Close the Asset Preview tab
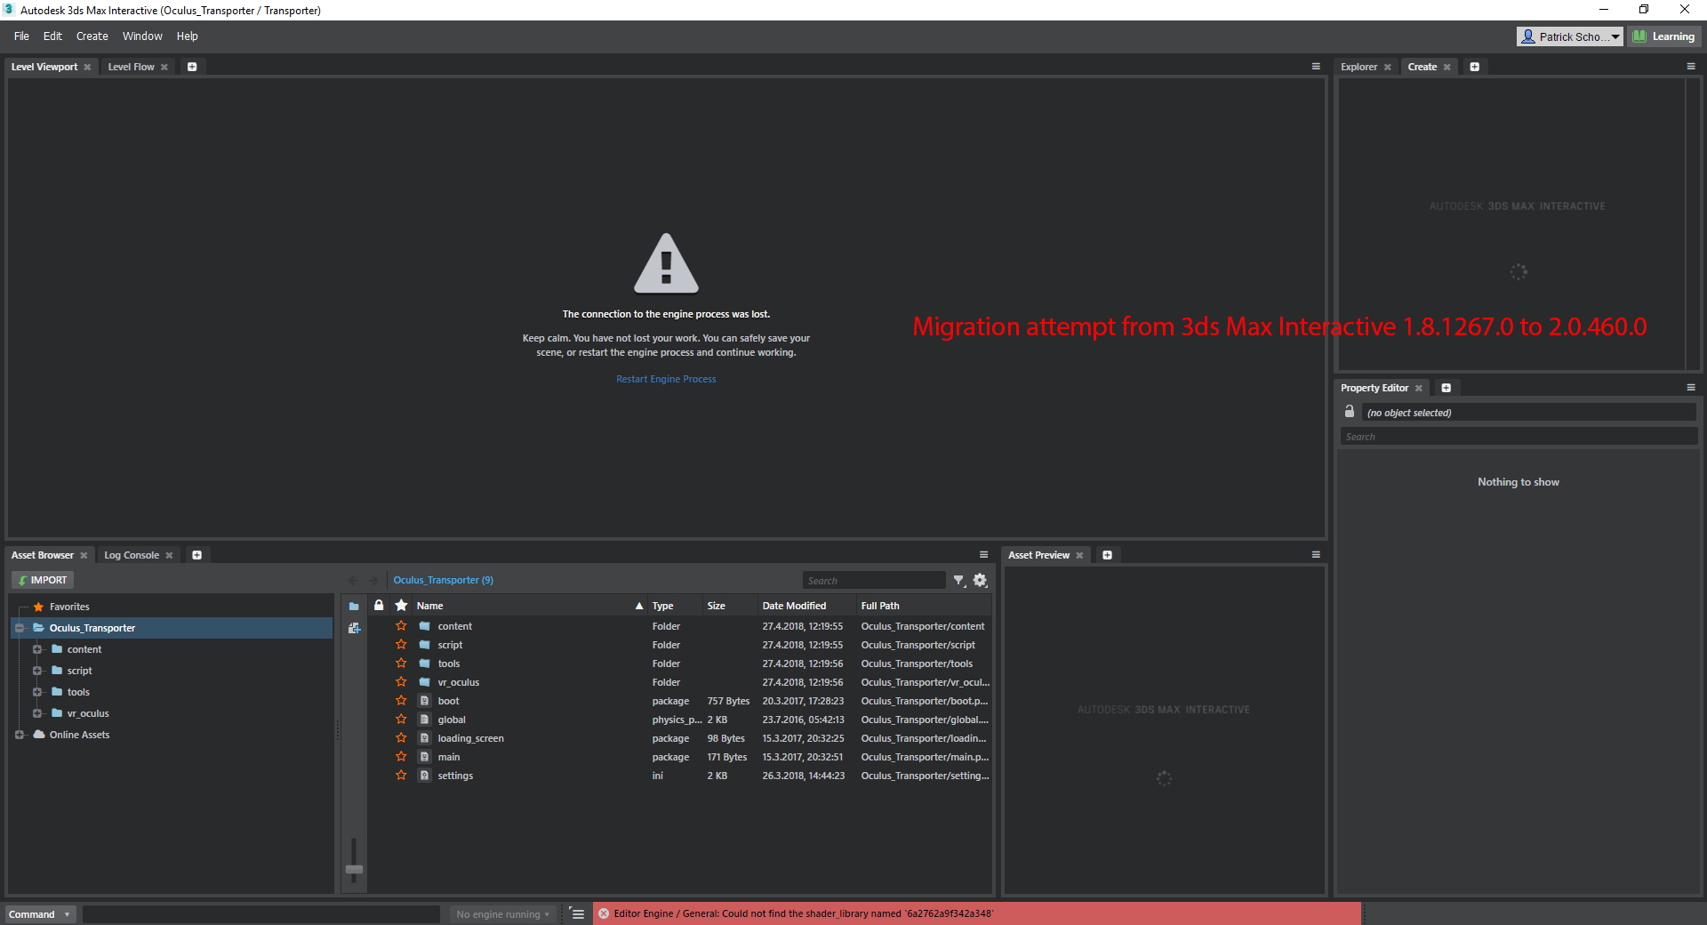The width and height of the screenshot is (1707, 925). 1080,556
